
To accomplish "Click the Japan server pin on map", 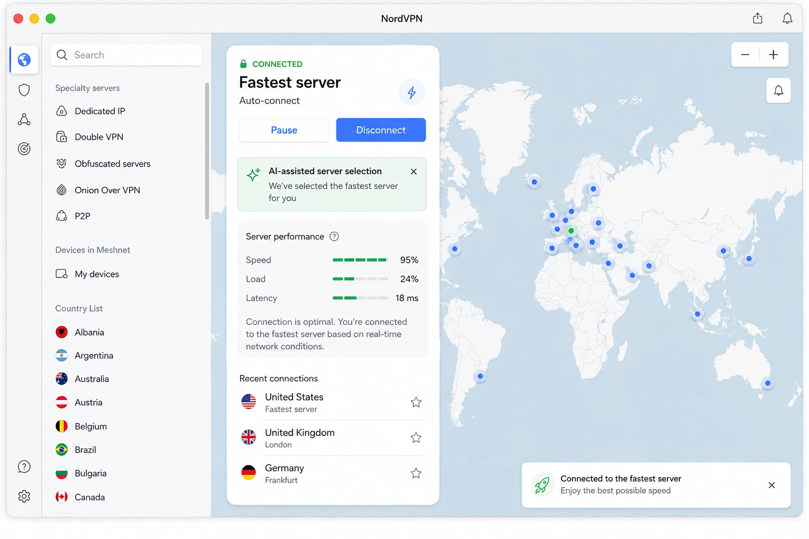I will point(748,258).
